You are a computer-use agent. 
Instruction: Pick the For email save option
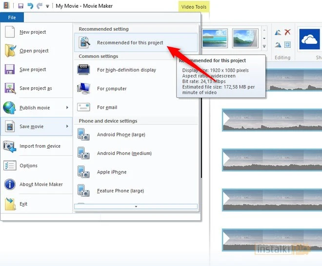[107, 108]
